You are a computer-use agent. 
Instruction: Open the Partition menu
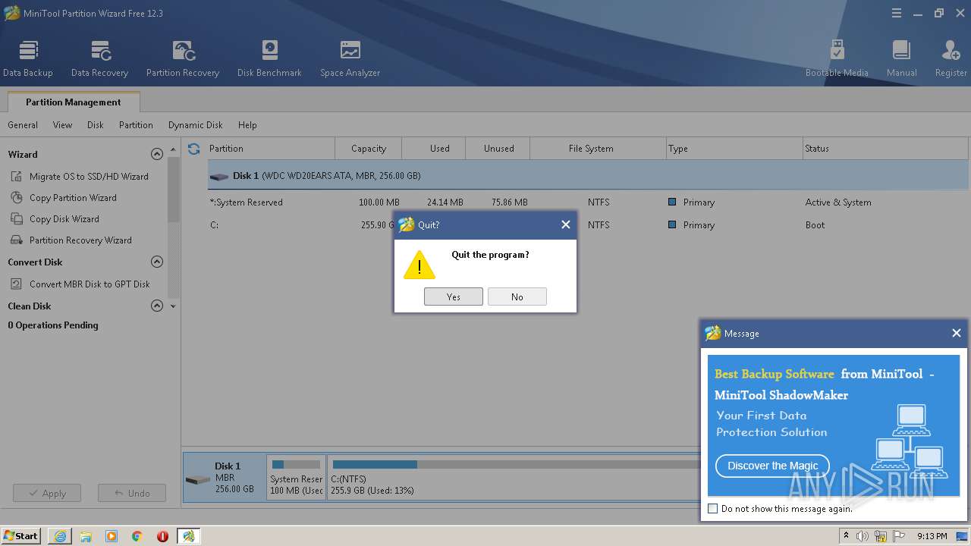point(136,125)
